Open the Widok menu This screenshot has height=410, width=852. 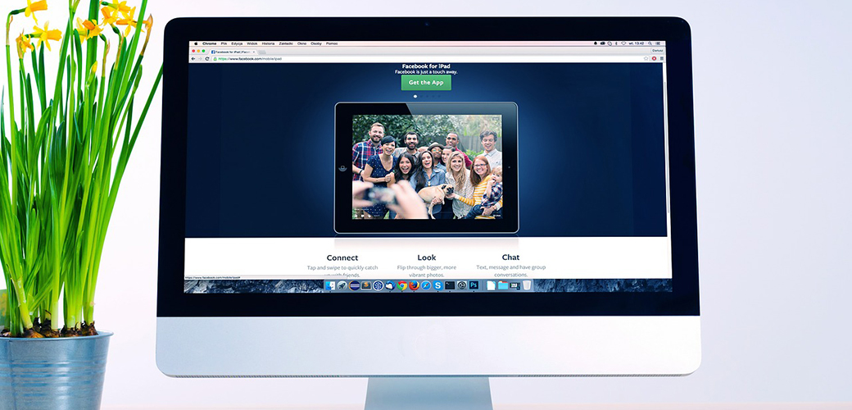[x=252, y=43]
